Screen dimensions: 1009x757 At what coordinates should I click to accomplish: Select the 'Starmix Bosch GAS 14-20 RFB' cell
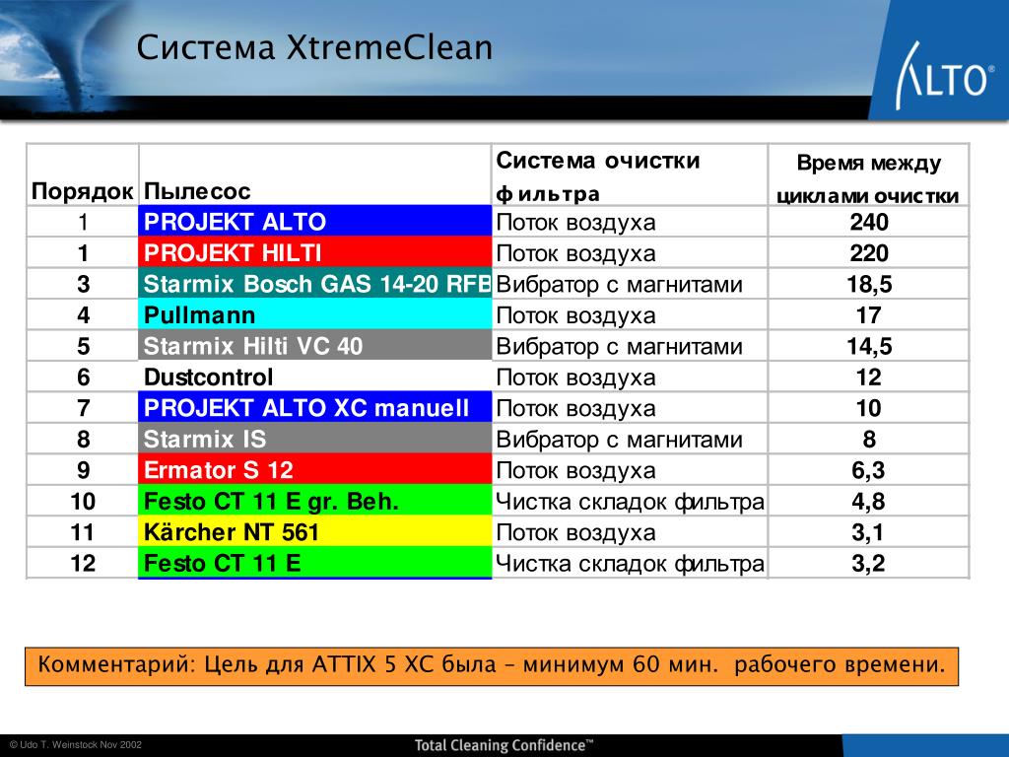click(315, 283)
